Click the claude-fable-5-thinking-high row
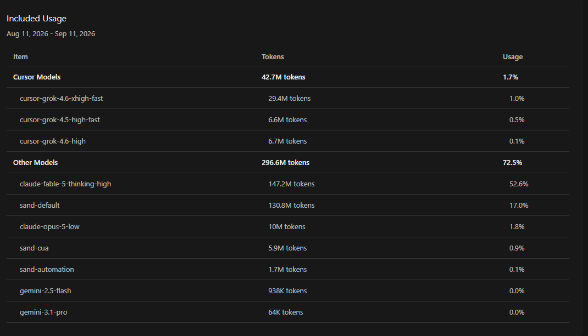Viewport: 588px width, 336px height. [x=287, y=184]
